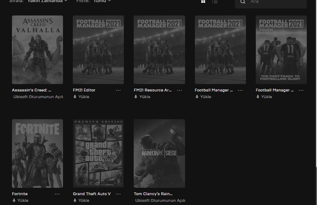317x205 pixels.
Task: Open FM21 Editor cover thumbnail
Action: pos(98,50)
